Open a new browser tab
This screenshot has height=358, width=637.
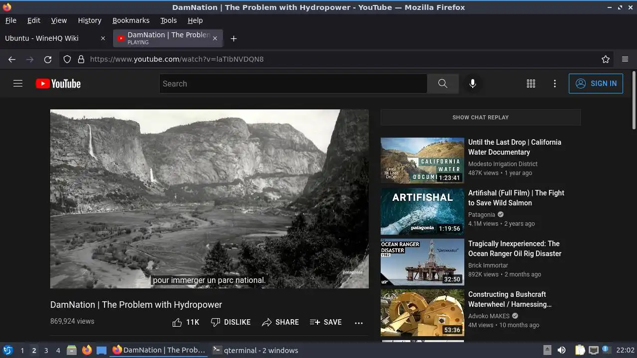pyautogui.click(x=233, y=38)
